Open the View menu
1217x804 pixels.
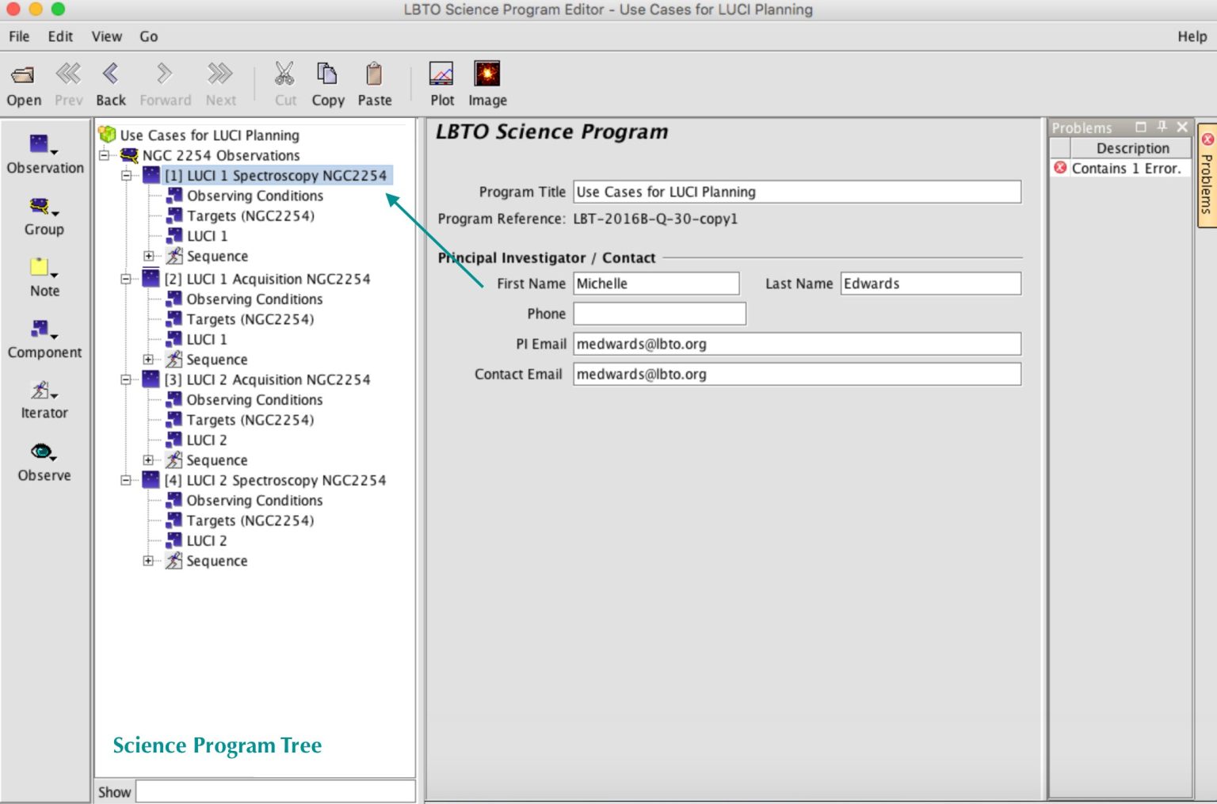(106, 36)
